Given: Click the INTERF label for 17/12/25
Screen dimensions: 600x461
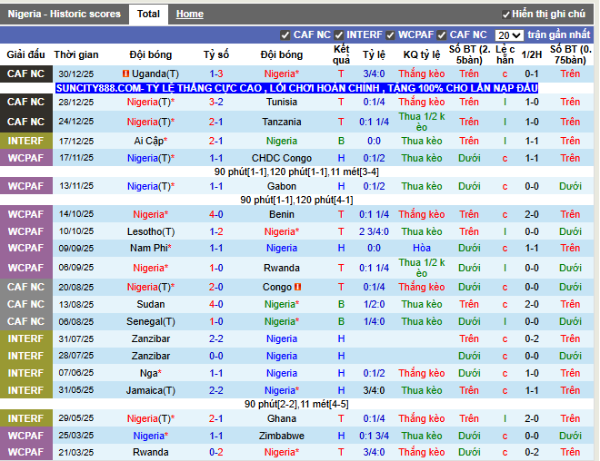Looking at the screenshot, I should (26, 141).
